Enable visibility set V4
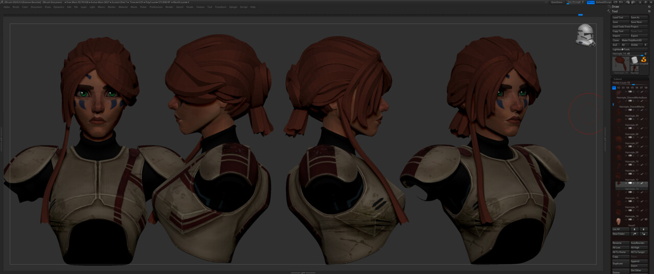The image size is (654, 274). coord(628,88)
